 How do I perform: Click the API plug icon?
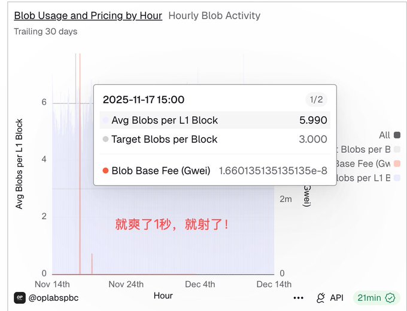[321, 298]
